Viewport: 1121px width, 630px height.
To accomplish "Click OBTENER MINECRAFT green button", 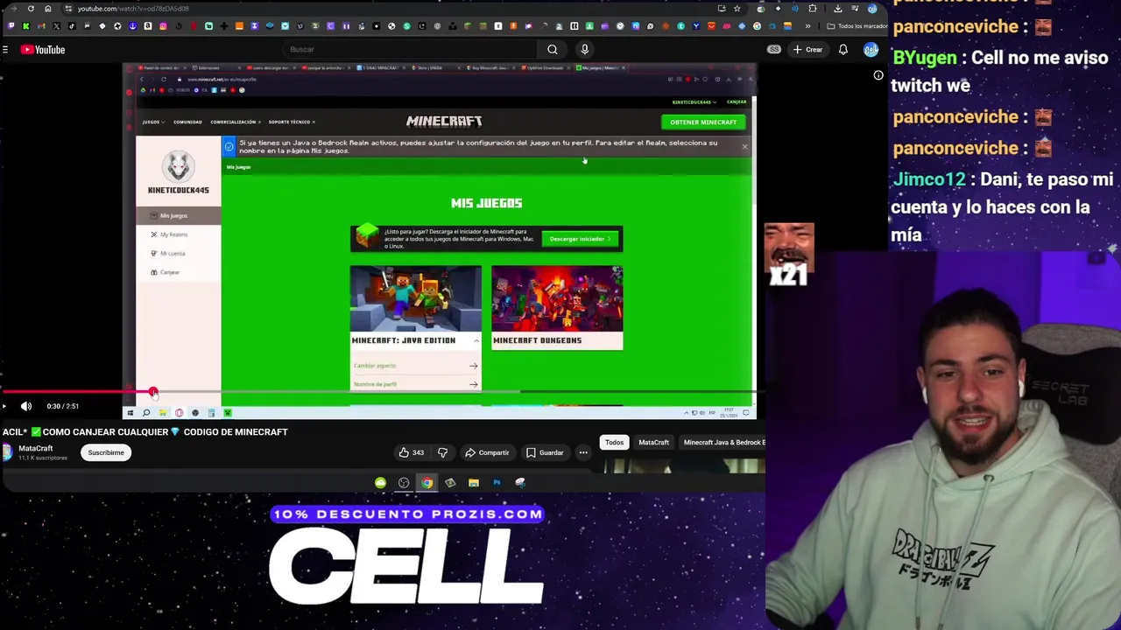I will coord(703,122).
